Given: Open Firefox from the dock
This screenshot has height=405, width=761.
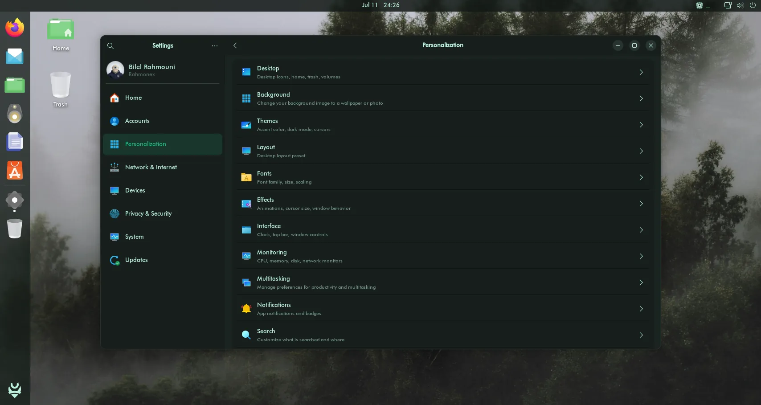Looking at the screenshot, I should pyautogui.click(x=15, y=28).
